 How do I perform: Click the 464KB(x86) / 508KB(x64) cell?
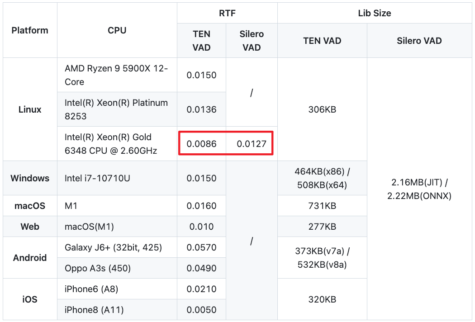[322, 178]
